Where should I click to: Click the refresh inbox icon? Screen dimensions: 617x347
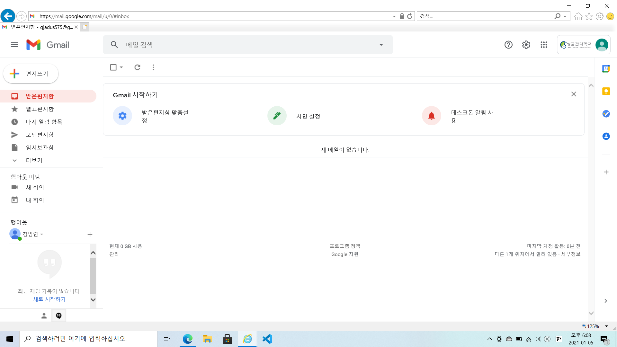coord(137,67)
